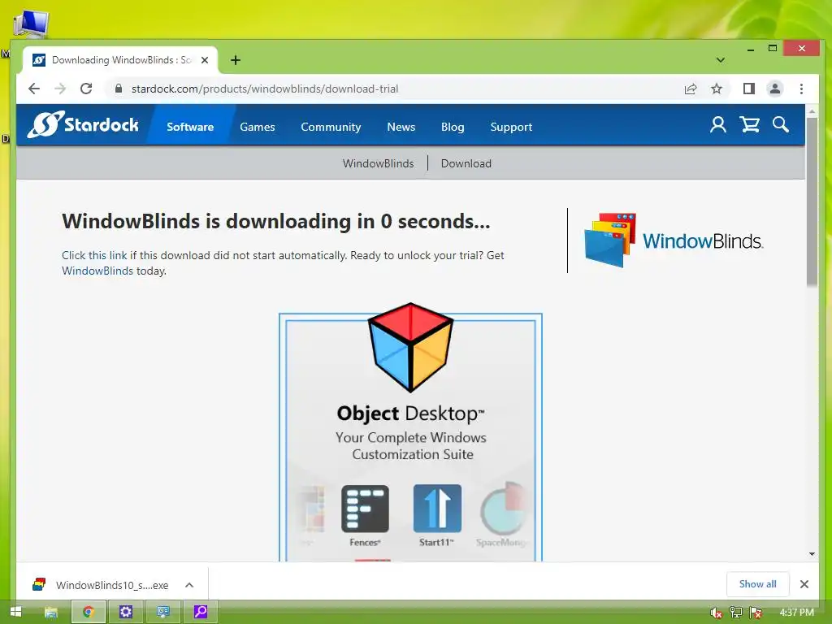Click the network tray icon
Viewport: 832px width, 624px height.
coord(736,613)
